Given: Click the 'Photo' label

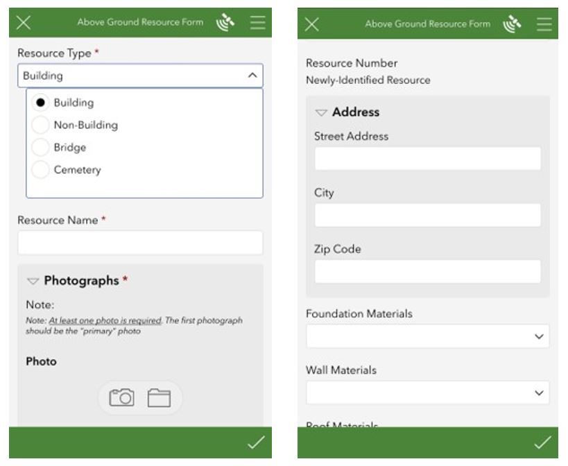Looking at the screenshot, I should [42, 361].
